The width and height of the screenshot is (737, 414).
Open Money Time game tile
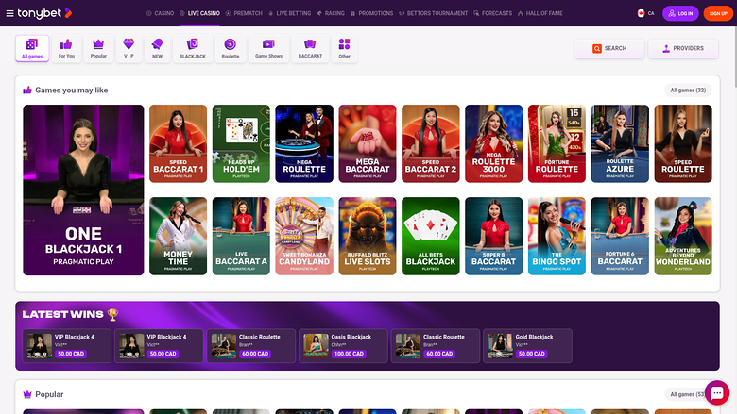(x=179, y=236)
